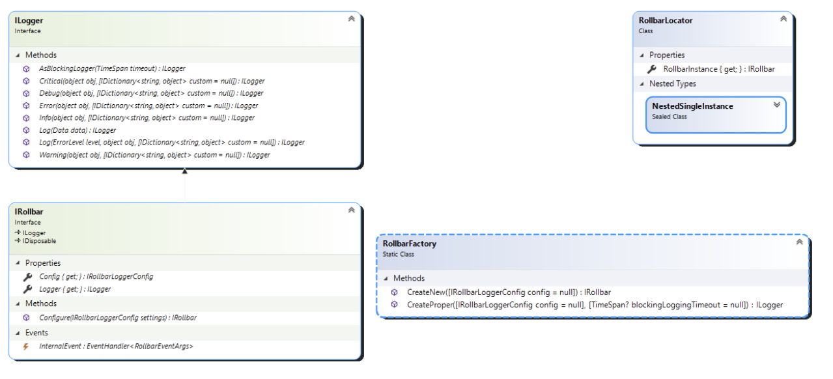Select the InternalEvent : EventHandler text
833x379 pixels.
click(x=116, y=346)
